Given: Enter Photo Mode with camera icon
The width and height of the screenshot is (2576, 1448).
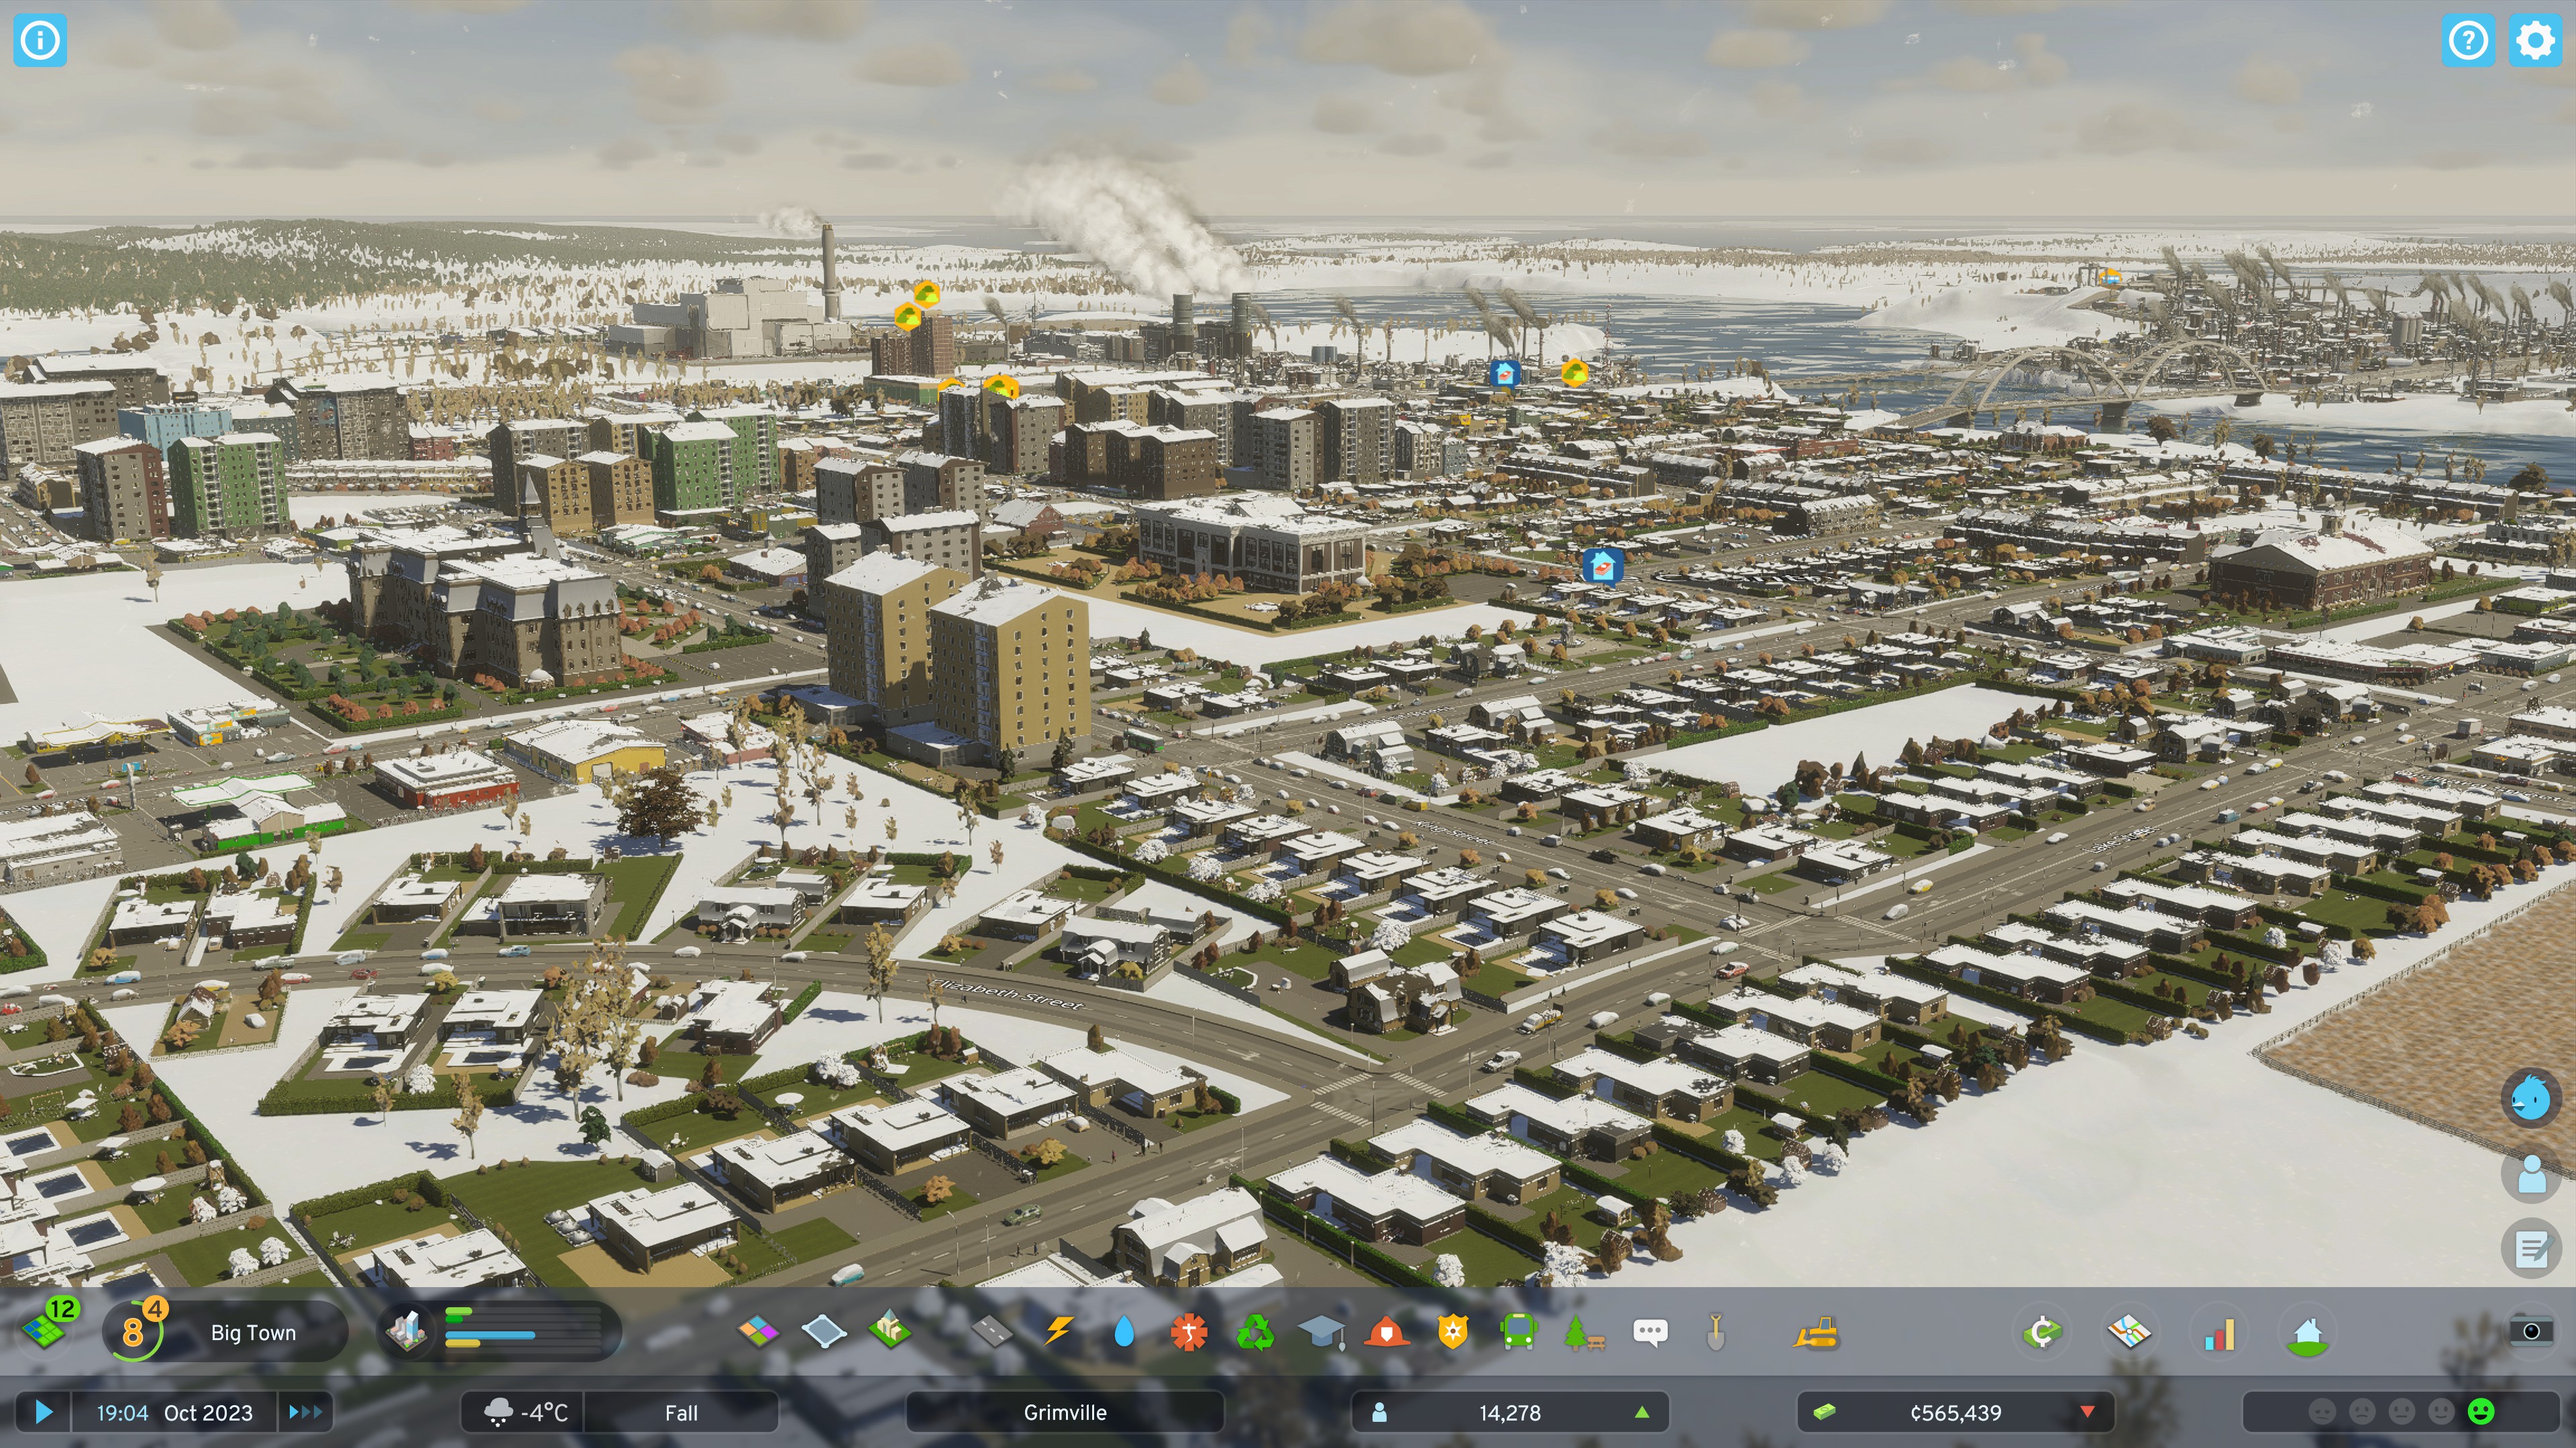Looking at the screenshot, I should (x=2531, y=1331).
